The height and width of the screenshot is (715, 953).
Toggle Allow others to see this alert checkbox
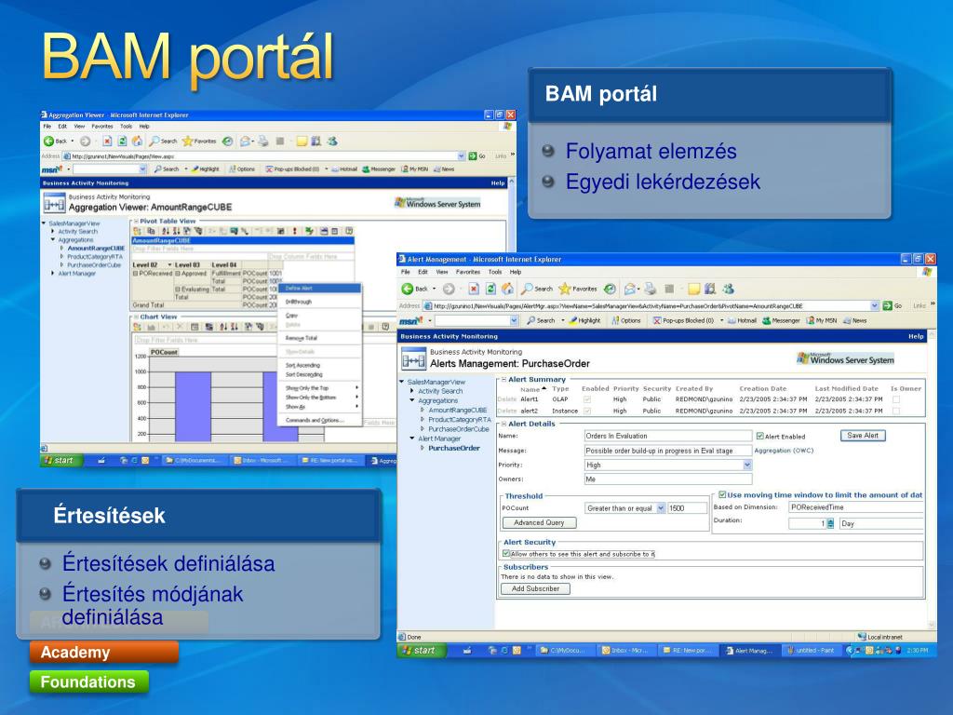coord(505,554)
